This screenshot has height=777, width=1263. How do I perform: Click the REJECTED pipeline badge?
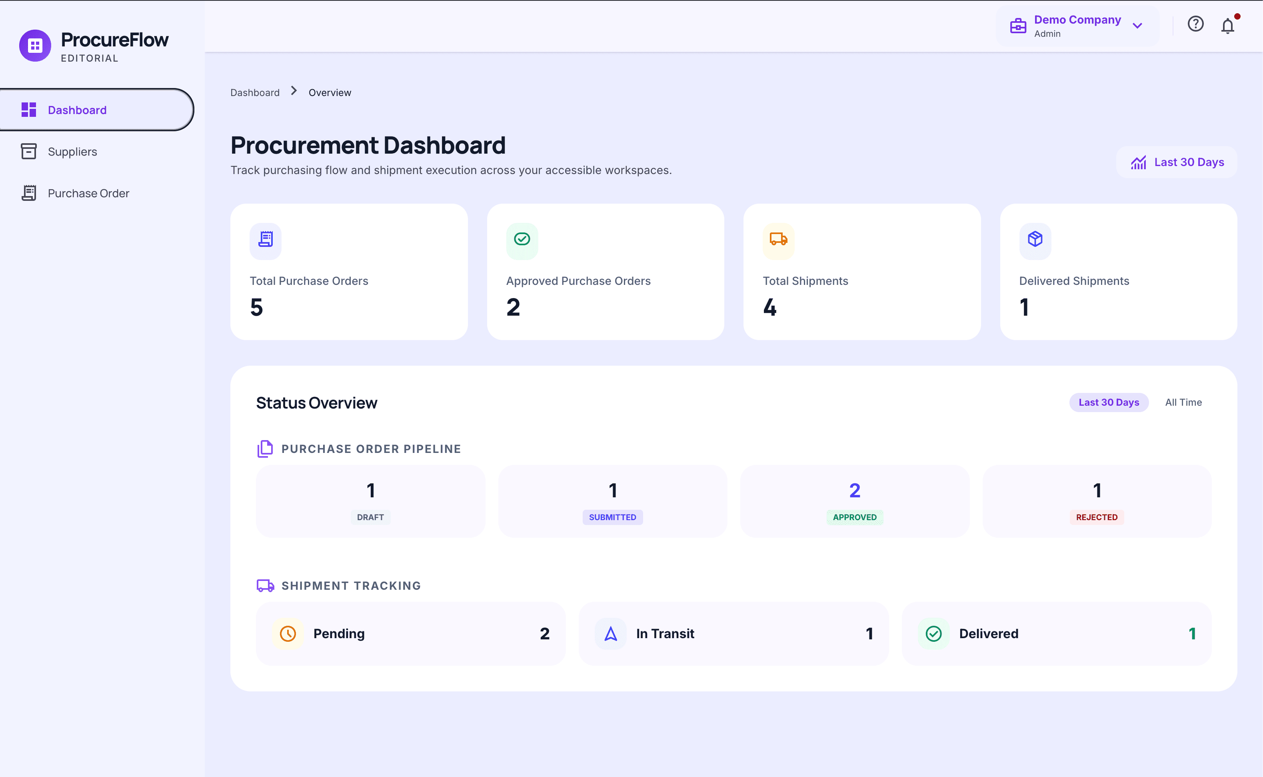1097,517
